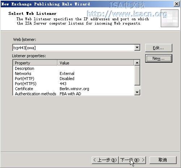The height and width of the screenshot is (168, 181).
Task: Click the New... listener button
Action: 159,58
